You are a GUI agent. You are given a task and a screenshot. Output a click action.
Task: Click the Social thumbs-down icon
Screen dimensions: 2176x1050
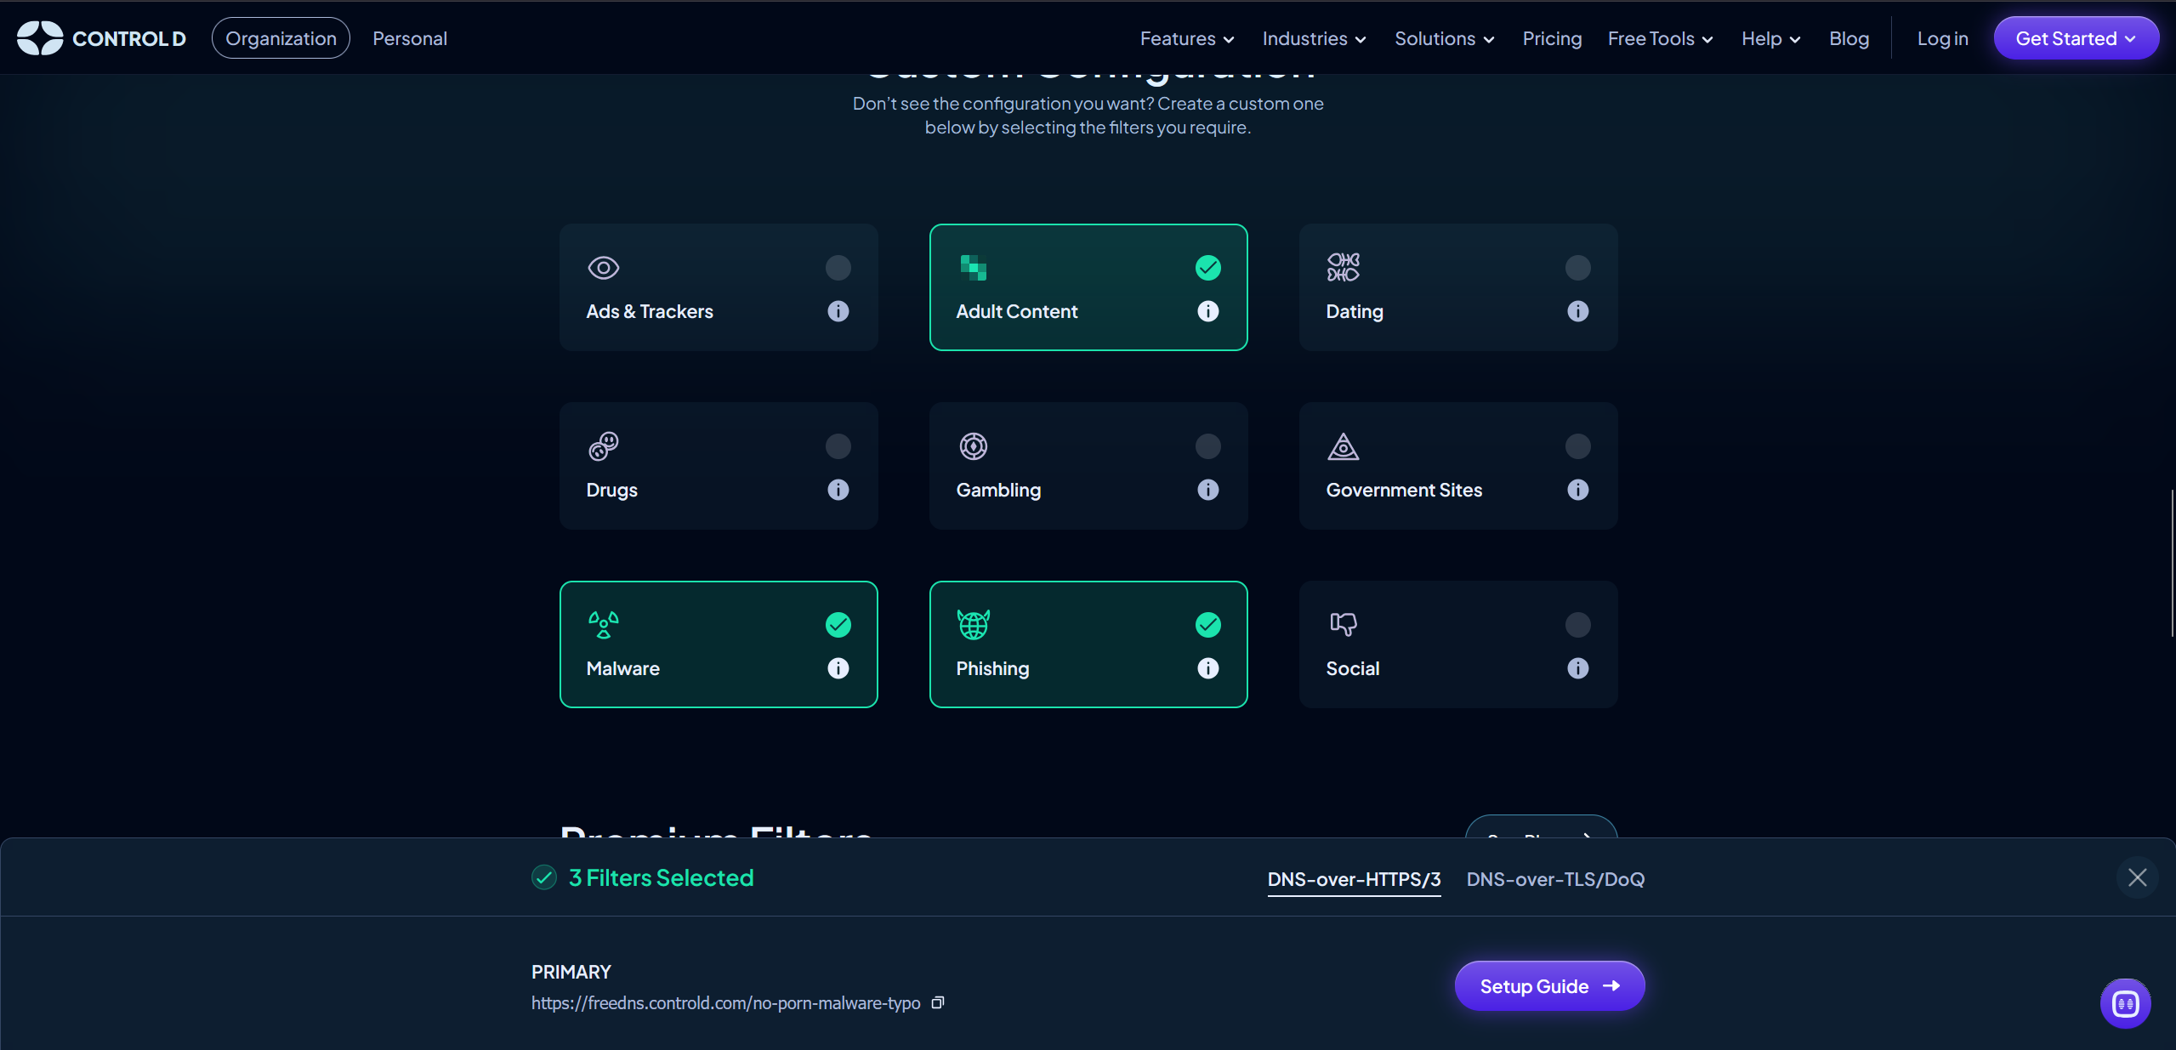1343,625
